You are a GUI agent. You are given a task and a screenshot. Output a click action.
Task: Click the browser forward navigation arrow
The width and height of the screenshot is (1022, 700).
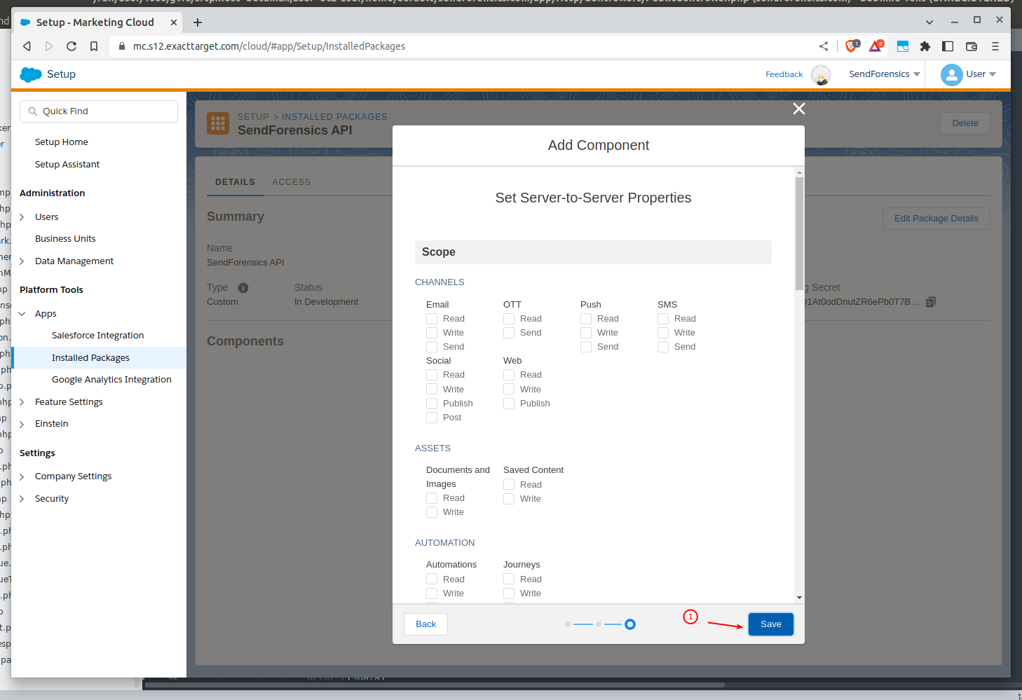(x=49, y=46)
